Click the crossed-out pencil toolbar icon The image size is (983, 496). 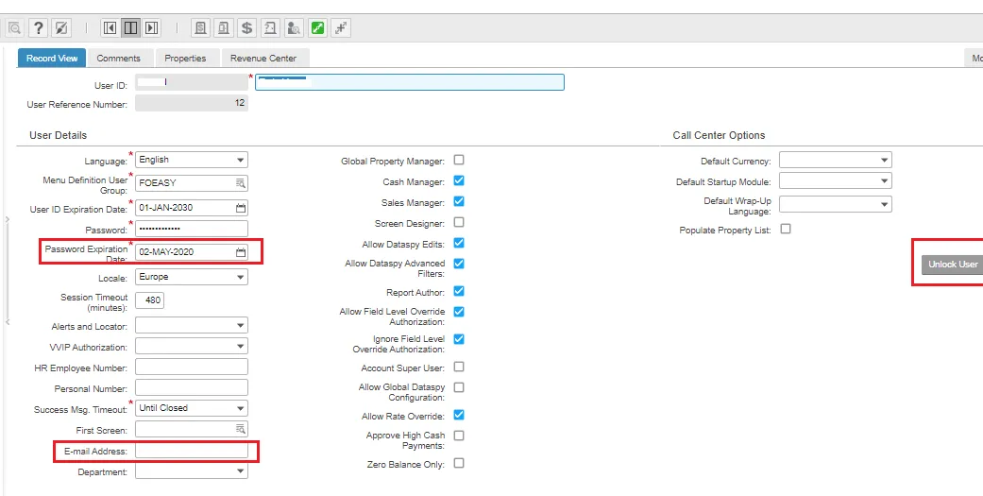[x=60, y=27]
